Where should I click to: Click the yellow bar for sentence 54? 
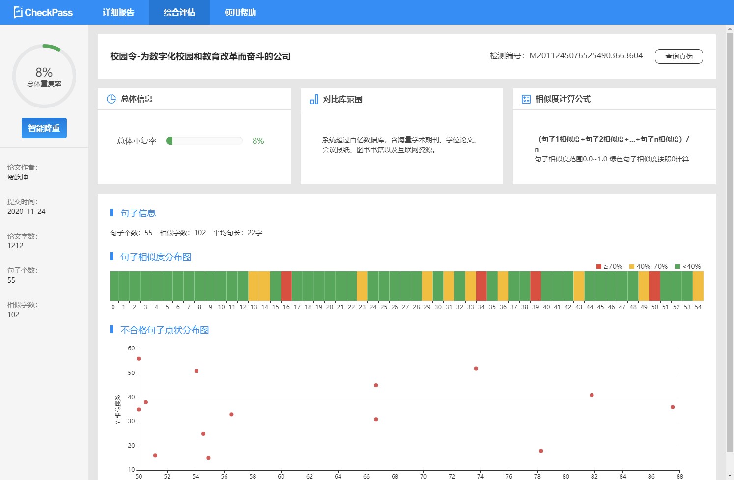tap(698, 286)
